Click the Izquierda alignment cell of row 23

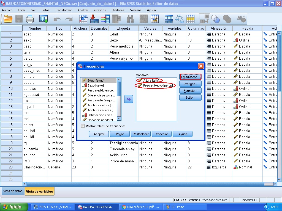pyautogui.click(x=219, y=167)
